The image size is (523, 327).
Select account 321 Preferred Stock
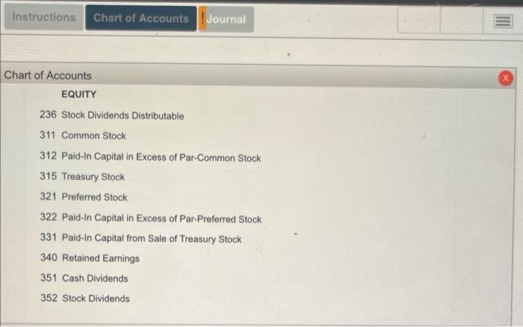pos(84,197)
